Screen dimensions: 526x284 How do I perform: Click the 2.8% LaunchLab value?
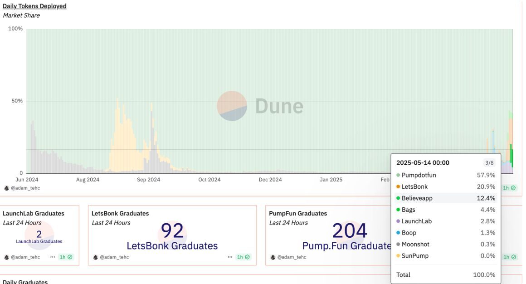(488, 221)
